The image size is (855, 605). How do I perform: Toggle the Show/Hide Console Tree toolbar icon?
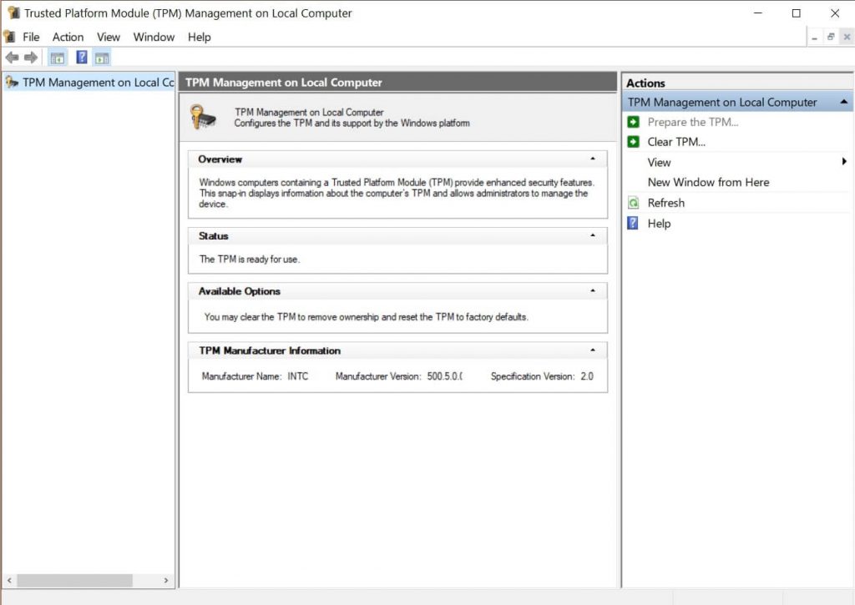coord(57,57)
